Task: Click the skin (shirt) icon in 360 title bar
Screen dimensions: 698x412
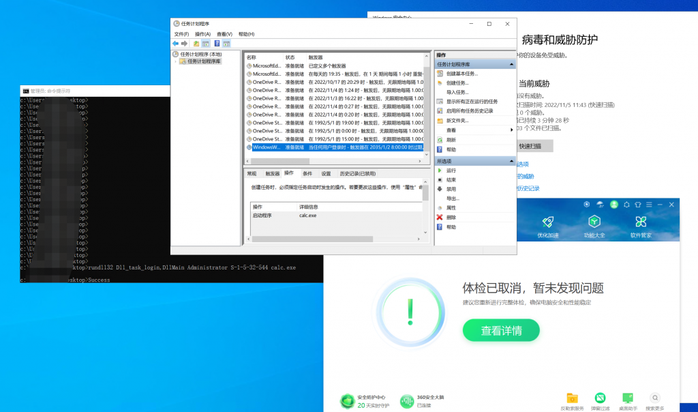Action: click(638, 205)
